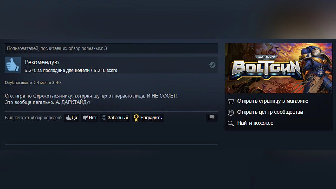This screenshot has width=336, height=189.
Task: Click the shopping cart icon
Action: (x=231, y=101)
